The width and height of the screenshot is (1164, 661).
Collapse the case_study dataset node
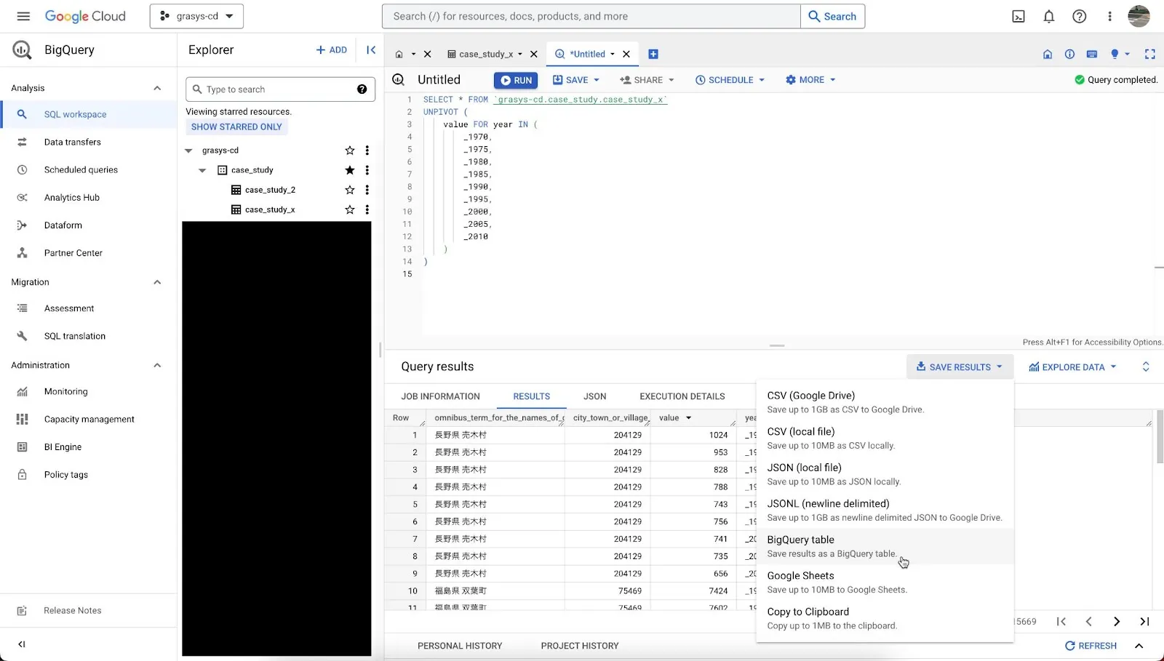[x=202, y=170]
